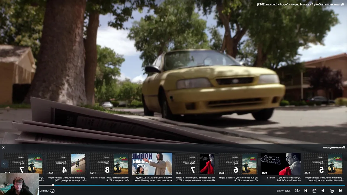The height and width of the screenshot is (195, 347).
Task: Click the arrow button over the recommendation cards
Action: click(x=5, y=164)
